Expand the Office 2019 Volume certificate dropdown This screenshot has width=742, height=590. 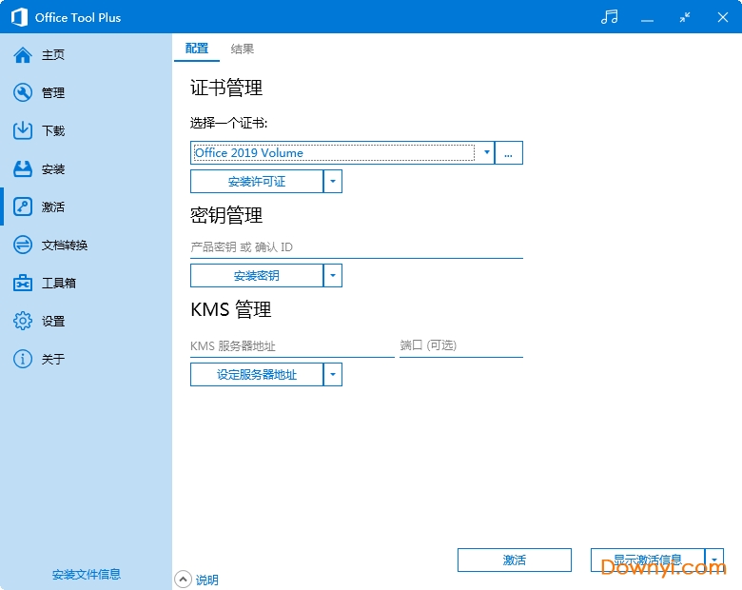point(487,152)
